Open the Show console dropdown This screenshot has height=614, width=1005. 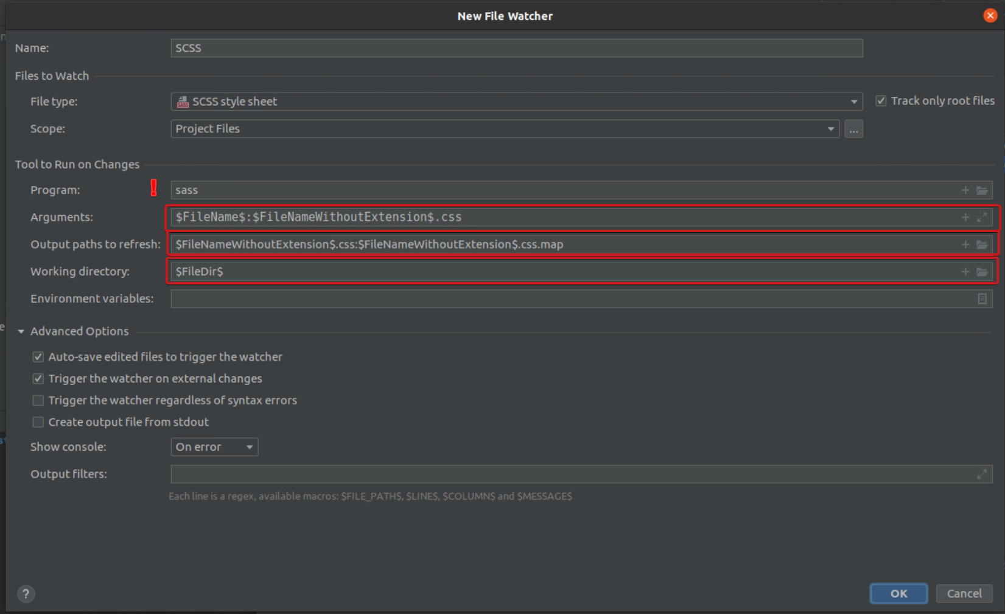[214, 447]
